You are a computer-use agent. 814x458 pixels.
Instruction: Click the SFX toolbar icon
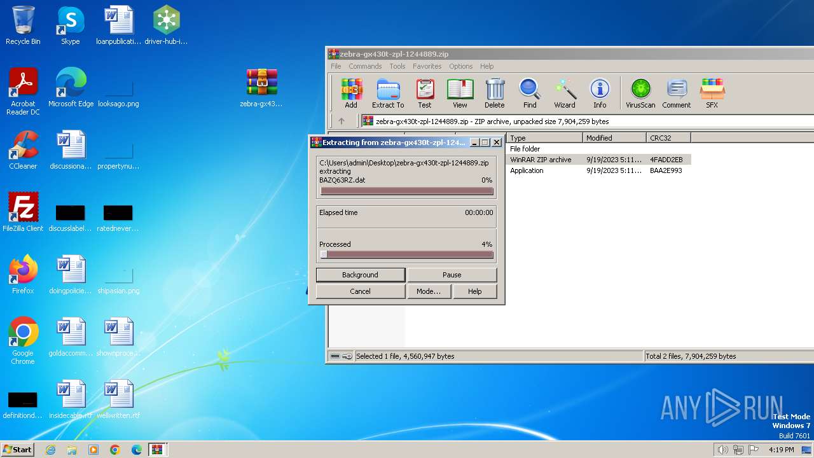(x=712, y=94)
